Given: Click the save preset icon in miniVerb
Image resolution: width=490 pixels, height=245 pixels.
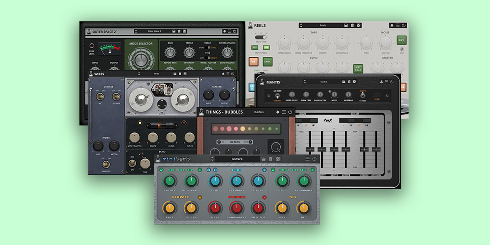Looking at the screenshot, I should [263, 159].
